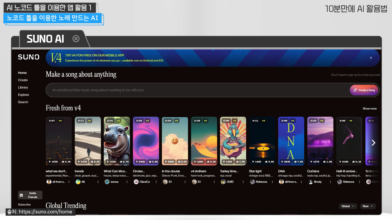Click the like count 3.4K on 'what we don't...'

(x=66, y=162)
